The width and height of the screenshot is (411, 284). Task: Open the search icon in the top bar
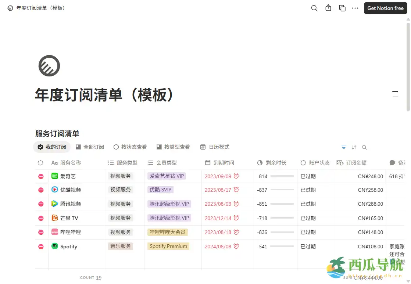point(314,8)
